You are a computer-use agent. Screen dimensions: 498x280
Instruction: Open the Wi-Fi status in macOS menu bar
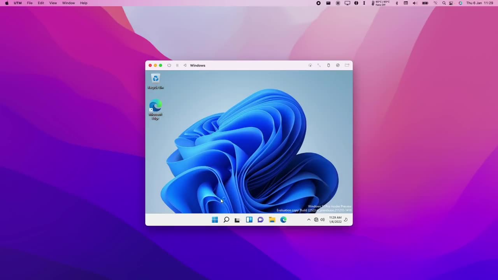point(435,3)
